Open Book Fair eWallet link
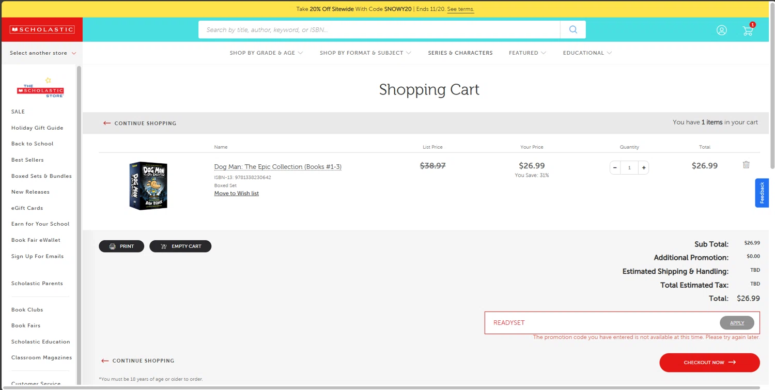 36,240
